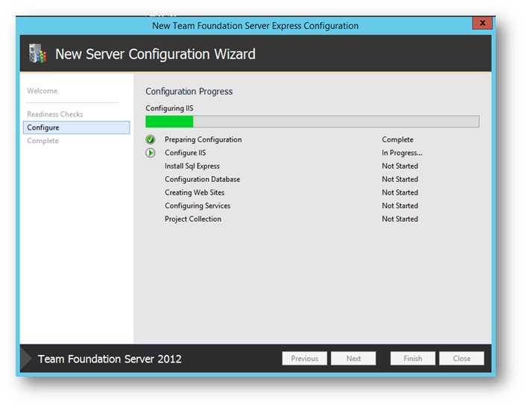The image size is (527, 408).
Task: Click the Finish button
Action: tap(413, 359)
